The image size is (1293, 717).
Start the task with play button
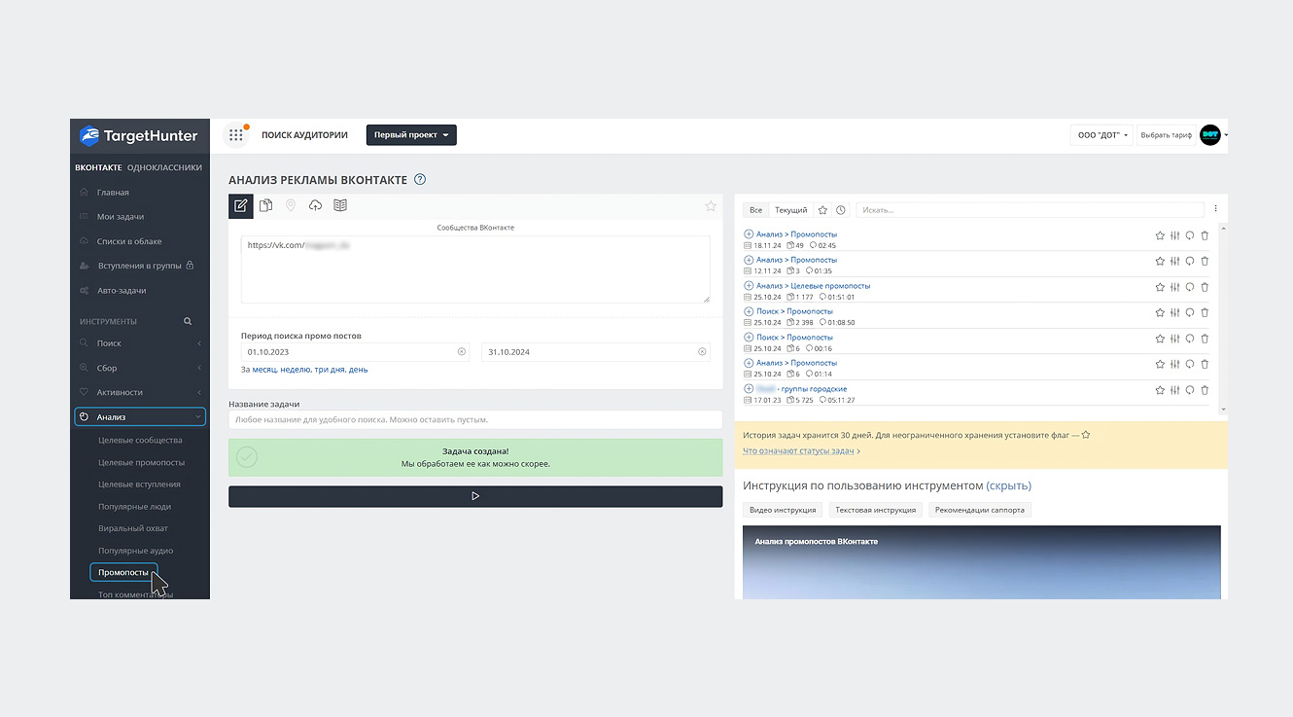[475, 496]
